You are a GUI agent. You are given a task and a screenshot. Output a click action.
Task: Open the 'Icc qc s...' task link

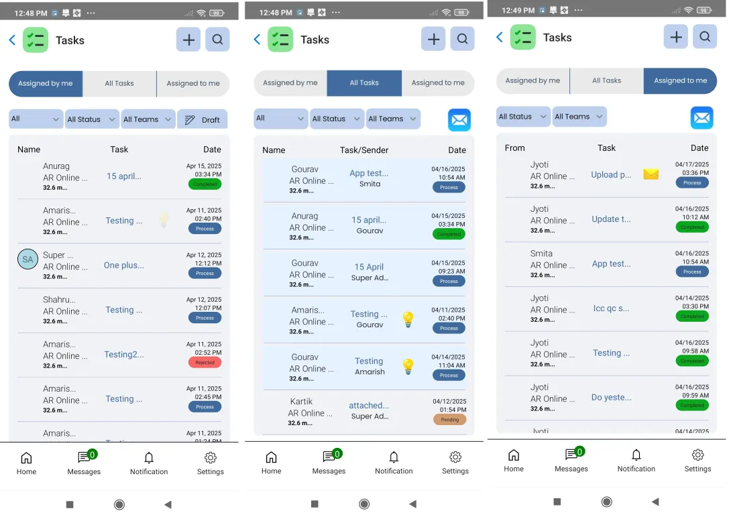611,308
